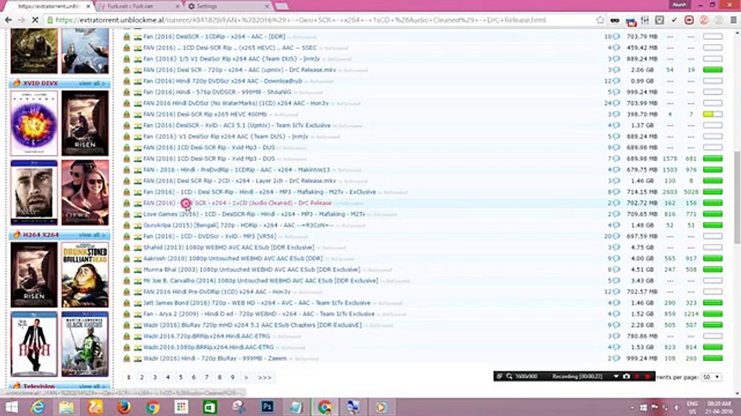Stop page loading with the X button

35,20
